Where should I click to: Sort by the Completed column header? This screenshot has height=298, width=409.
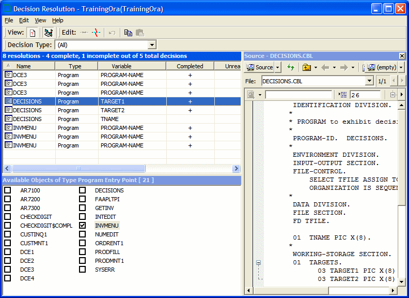190,66
